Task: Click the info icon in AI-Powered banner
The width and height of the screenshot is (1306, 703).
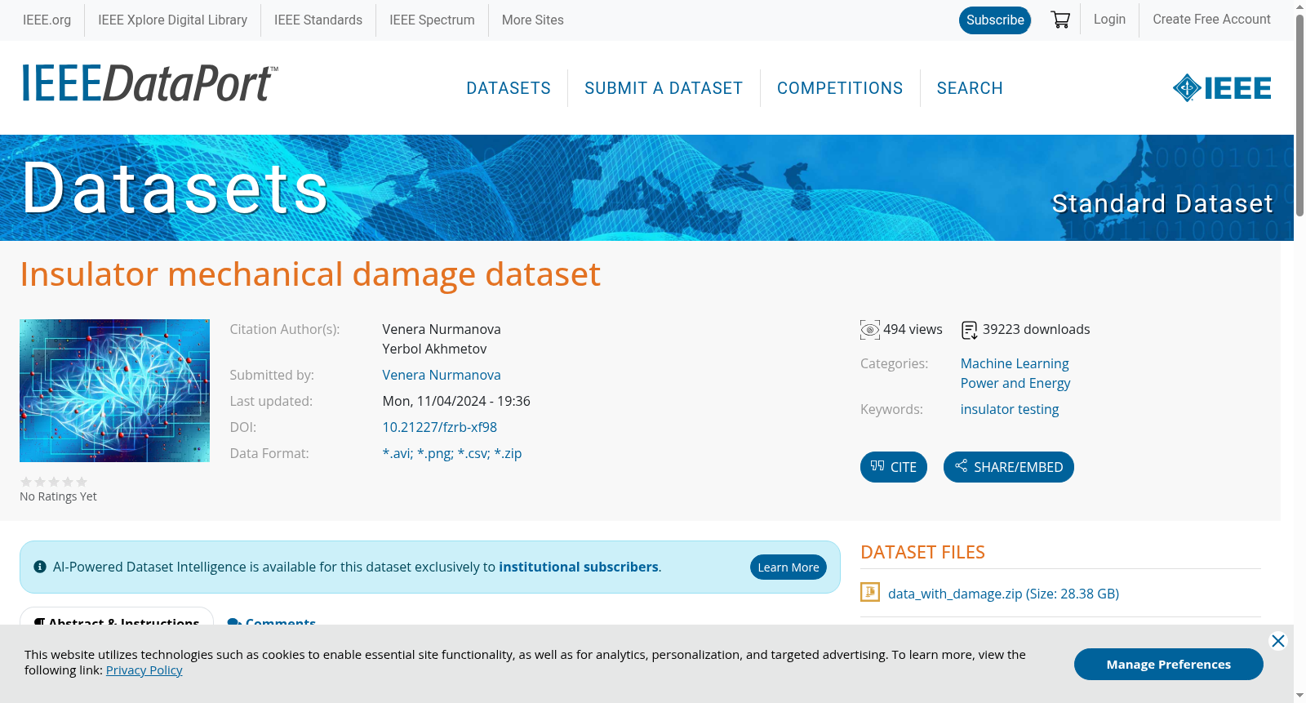Action: coord(40,567)
